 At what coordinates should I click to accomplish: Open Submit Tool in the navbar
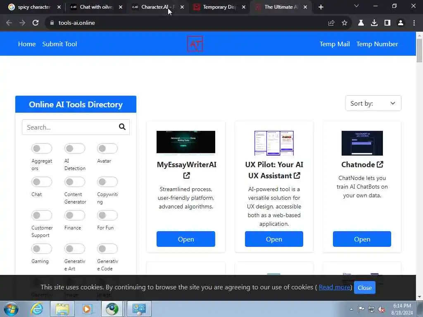[59, 44]
